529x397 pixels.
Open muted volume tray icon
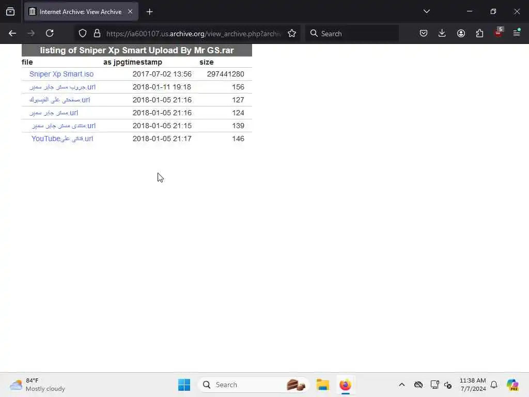coord(448,385)
